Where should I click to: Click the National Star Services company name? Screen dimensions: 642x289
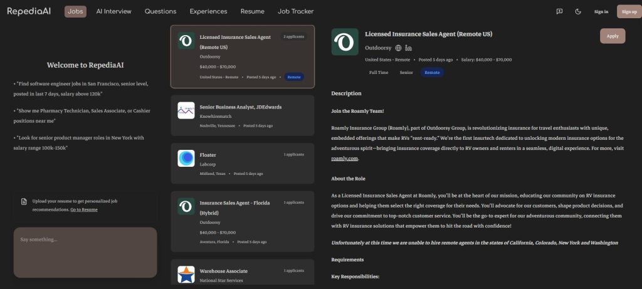(221, 281)
